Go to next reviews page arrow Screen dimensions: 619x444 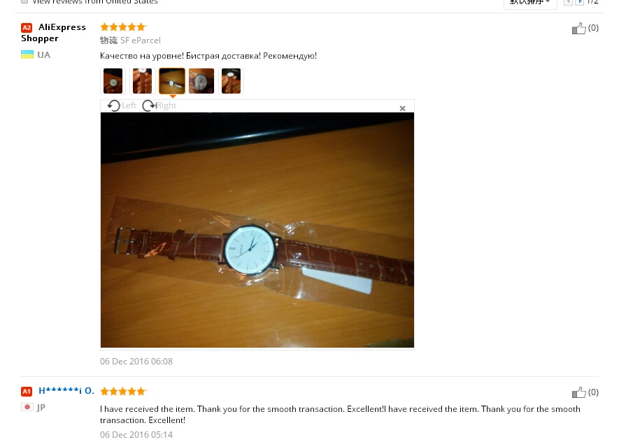pyautogui.click(x=579, y=2)
